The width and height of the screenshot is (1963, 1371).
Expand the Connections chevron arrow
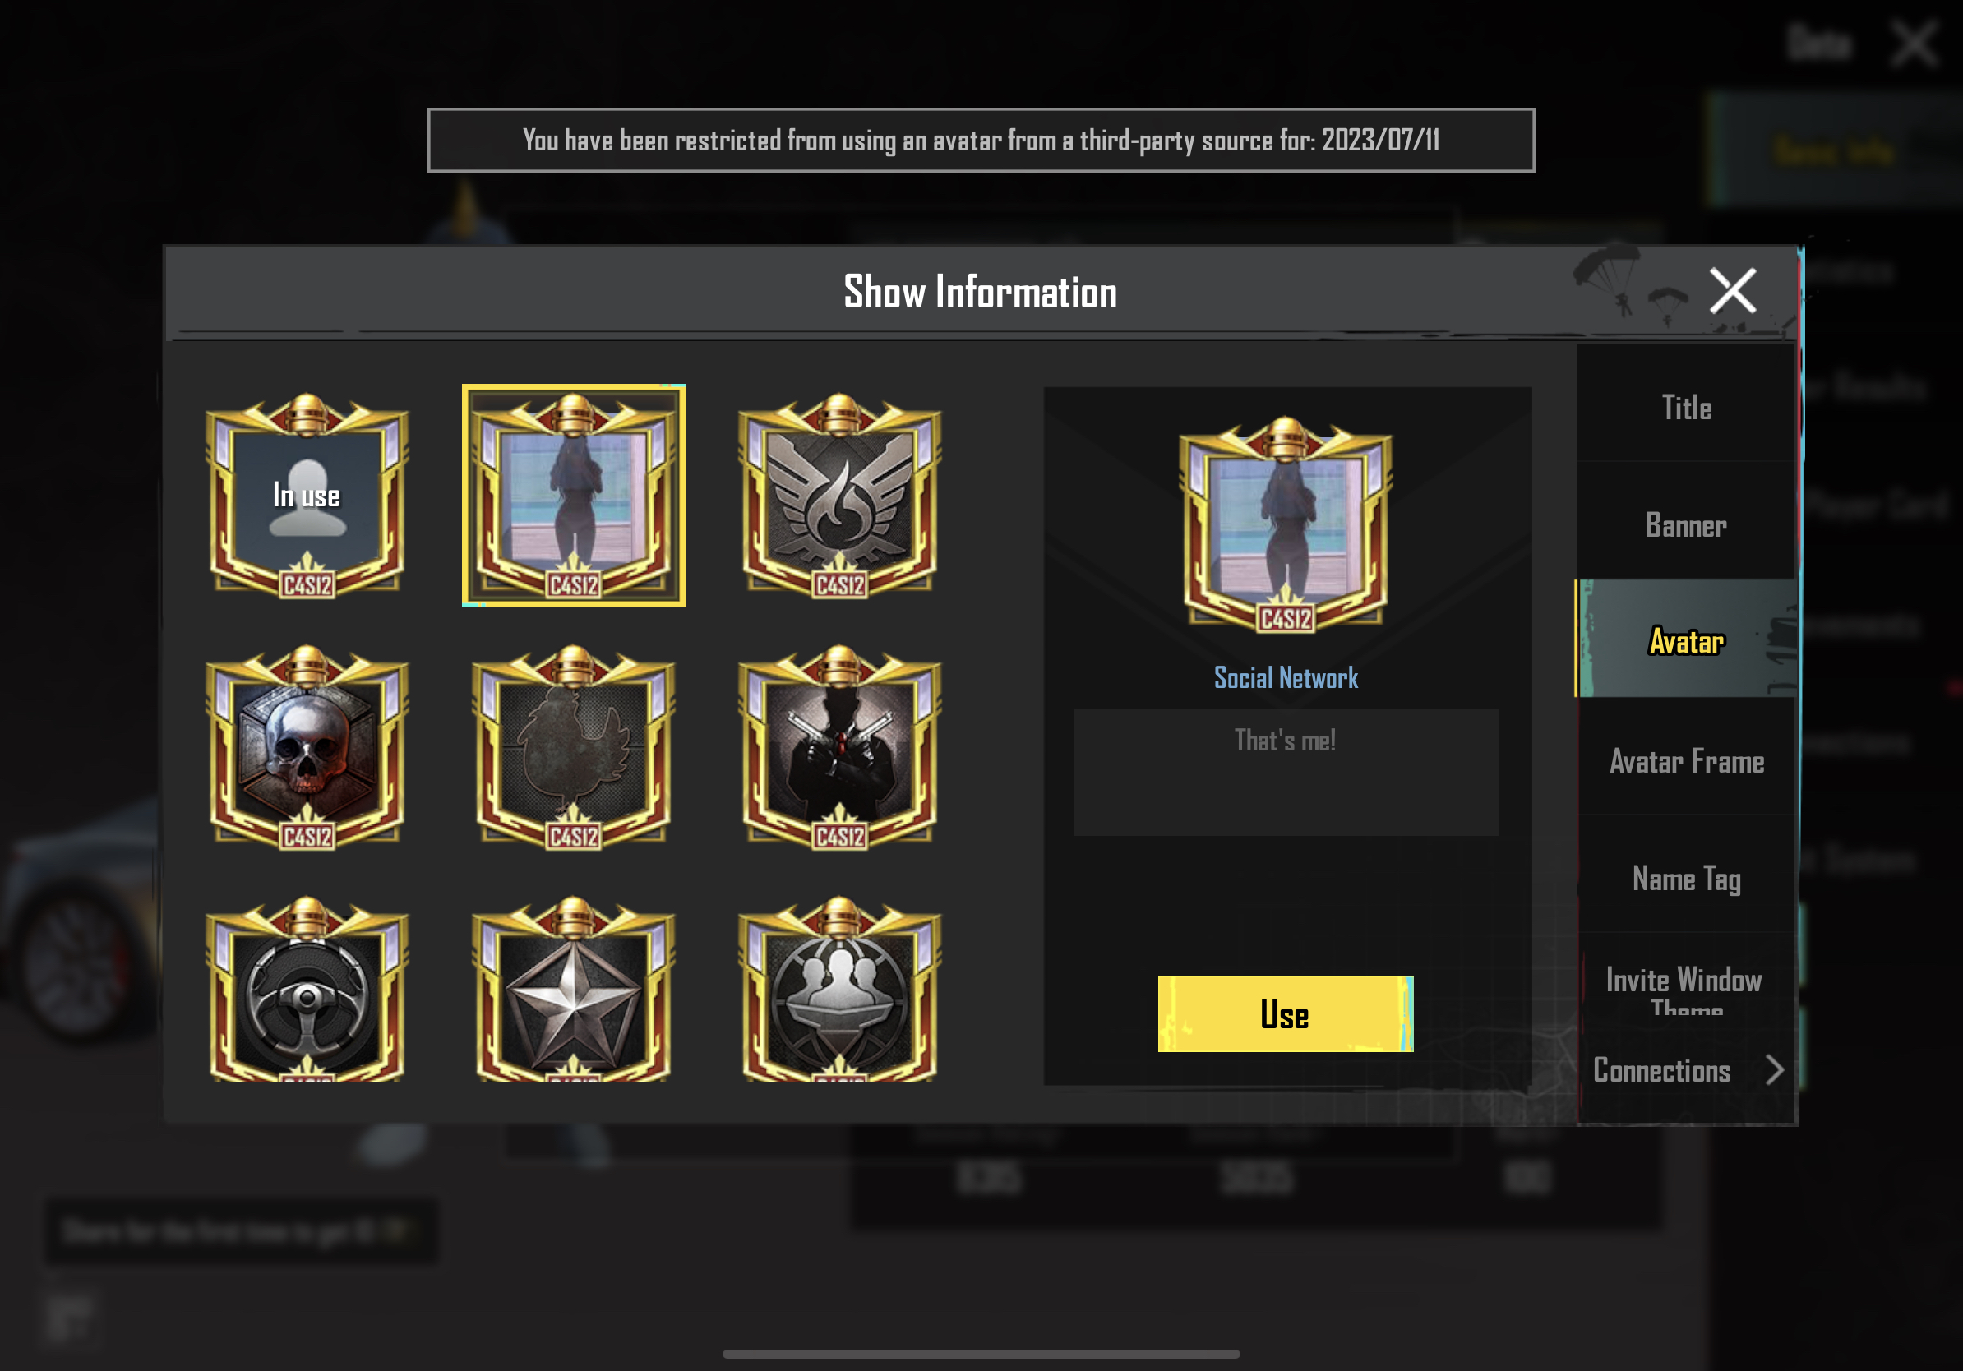(x=1775, y=1069)
